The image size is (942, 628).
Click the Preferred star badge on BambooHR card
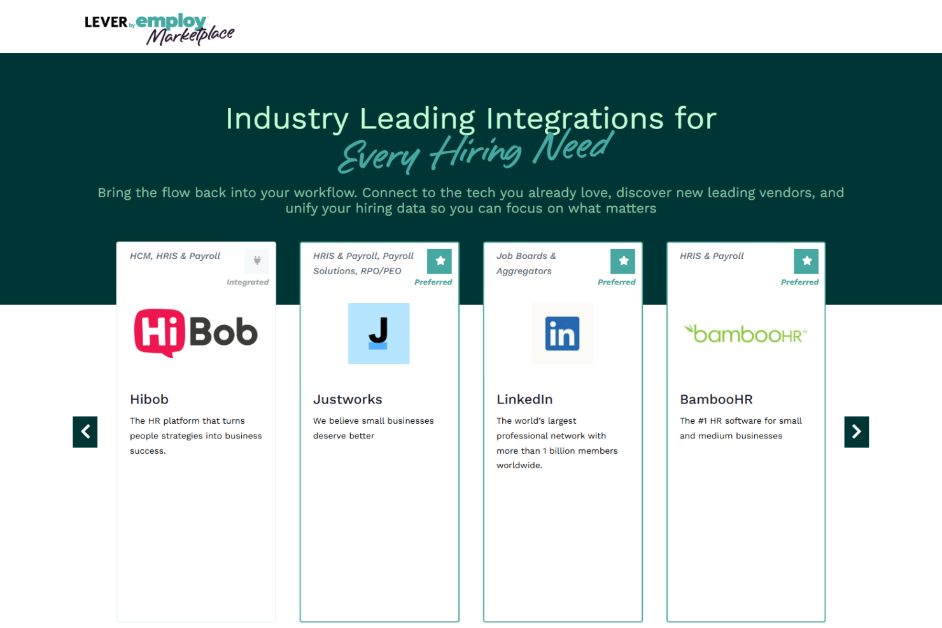click(x=806, y=261)
